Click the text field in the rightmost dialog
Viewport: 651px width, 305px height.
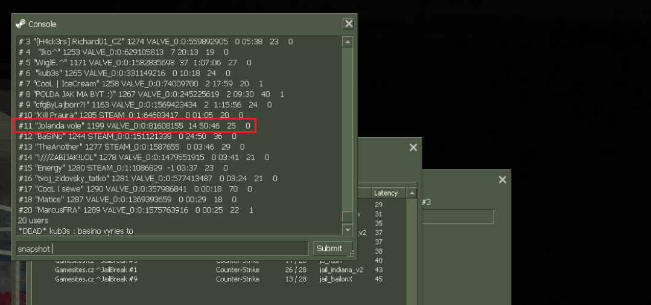(x=458, y=216)
